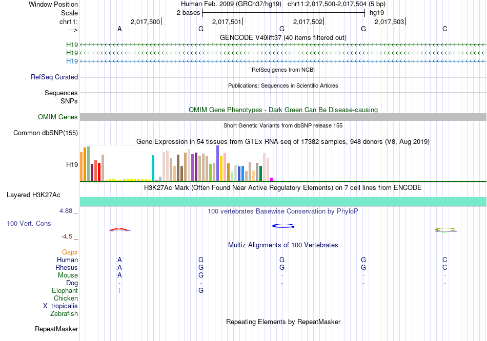Select the Chicken alignment row label
487x341 pixels.
66,298
